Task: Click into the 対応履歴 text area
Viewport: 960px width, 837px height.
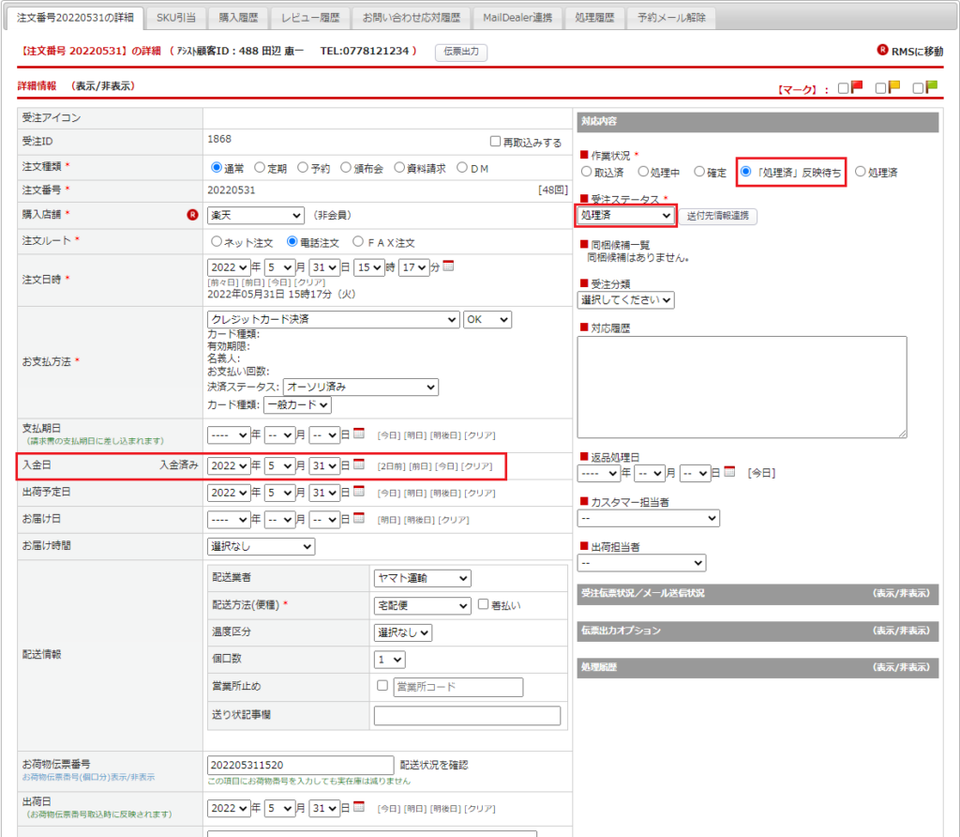Action: click(742, 387)
